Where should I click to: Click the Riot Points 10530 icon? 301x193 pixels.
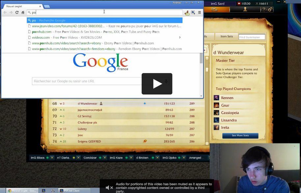point(239,3)
